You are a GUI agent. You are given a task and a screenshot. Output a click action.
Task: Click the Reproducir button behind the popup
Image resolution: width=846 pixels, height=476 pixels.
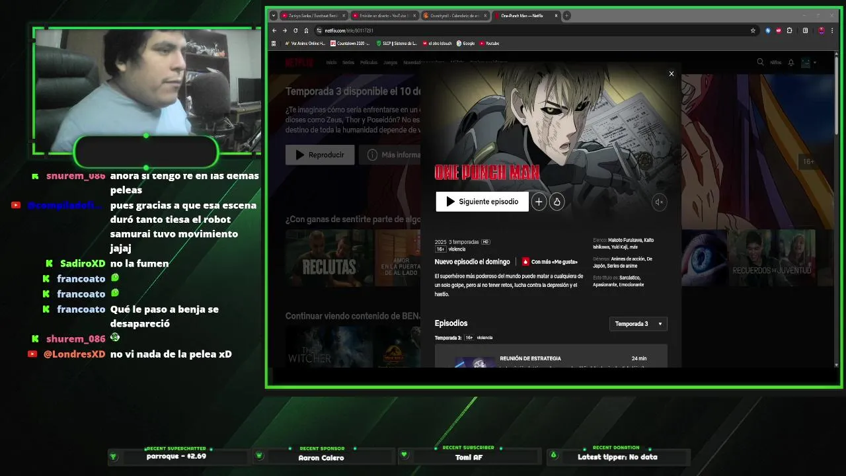tap(320, 155)
